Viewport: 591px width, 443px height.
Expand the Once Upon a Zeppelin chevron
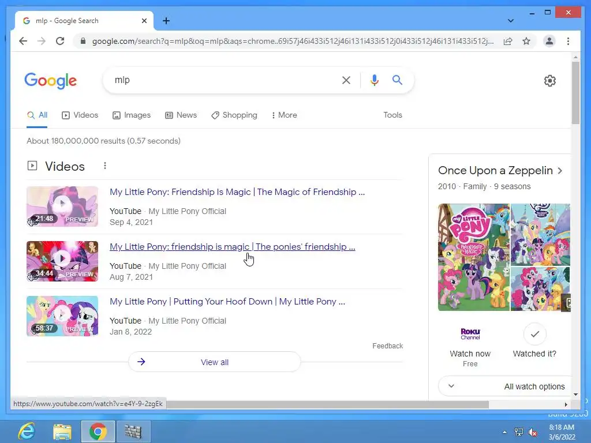click(560, 171)
